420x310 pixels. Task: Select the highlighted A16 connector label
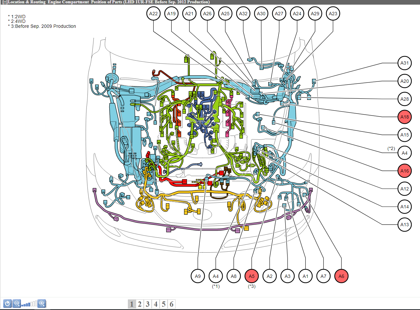404,171
